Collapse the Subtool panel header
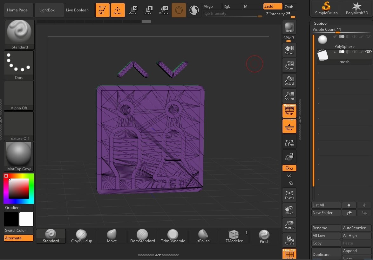 click(x=321, y=23)
